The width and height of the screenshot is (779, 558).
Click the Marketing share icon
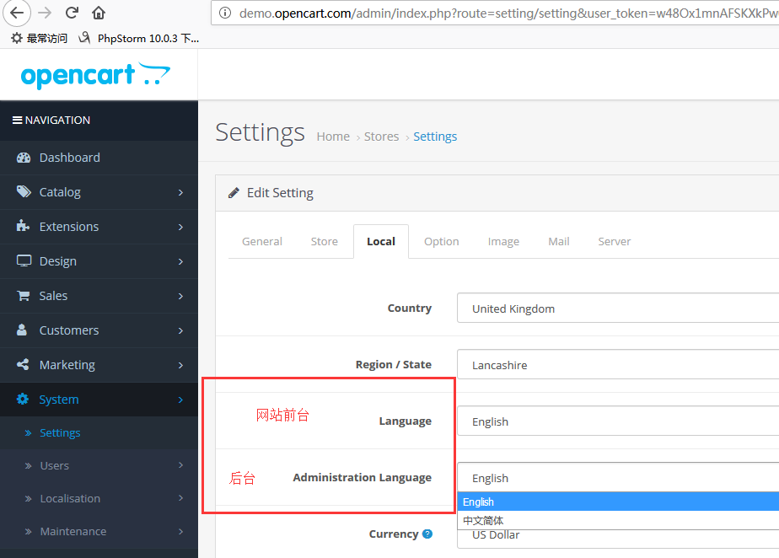click(x=23, y=365)
